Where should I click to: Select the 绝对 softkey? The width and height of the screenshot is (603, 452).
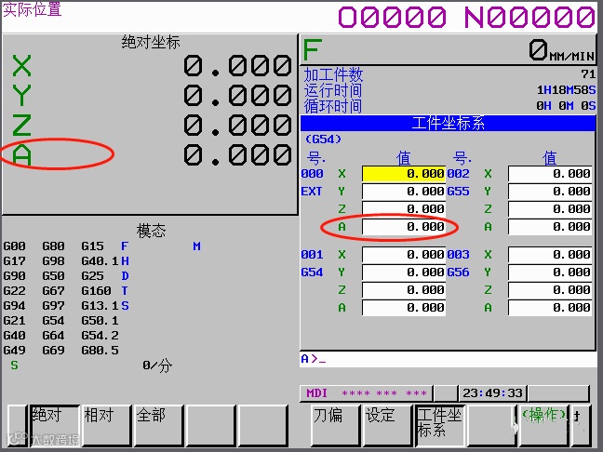coord(55,425)
